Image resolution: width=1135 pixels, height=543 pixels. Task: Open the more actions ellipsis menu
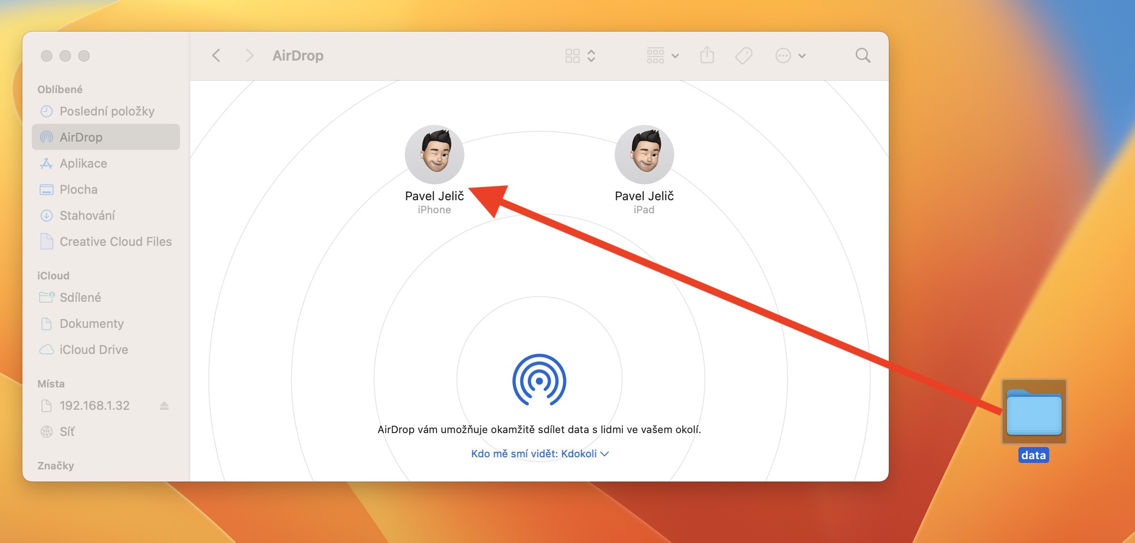[790, 56]
